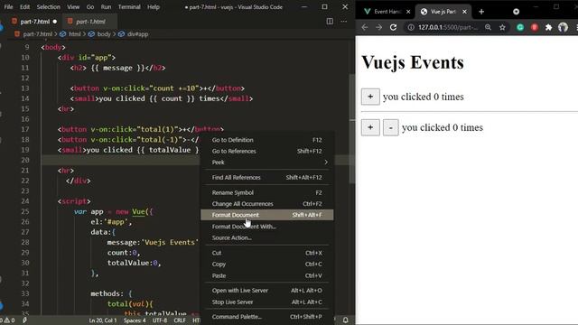Click the HTML file icon in breadcrumb
The image size is (578, 325).
(17, 34)
